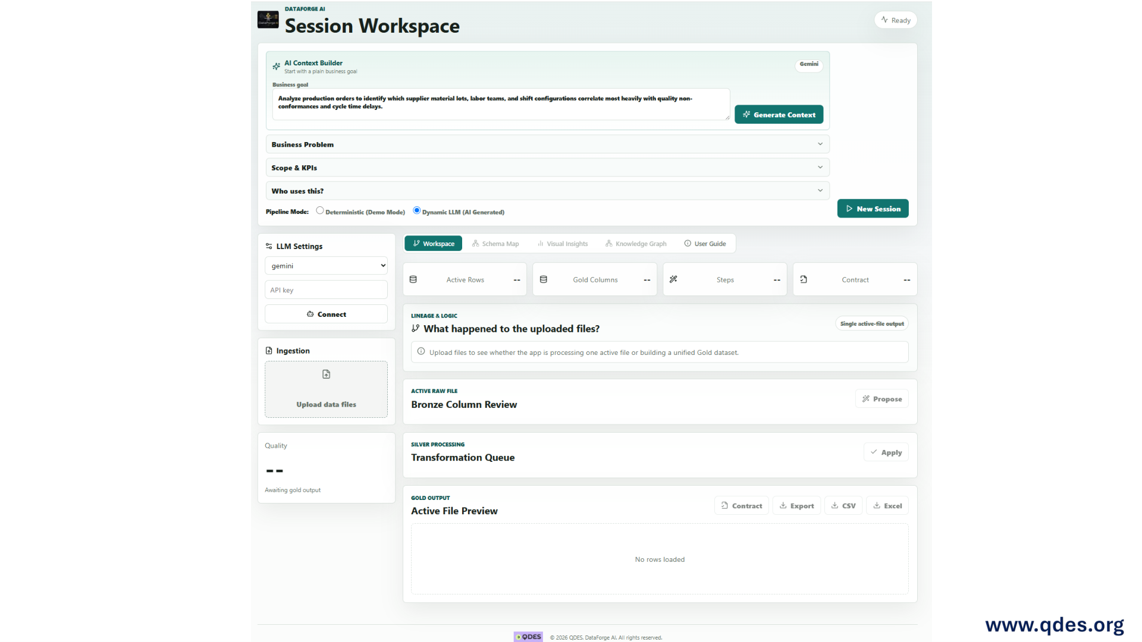This screenshot has height=642, width=1142.
Task: Click the Upload data files dropzone
Action: (x=326, y=389)
